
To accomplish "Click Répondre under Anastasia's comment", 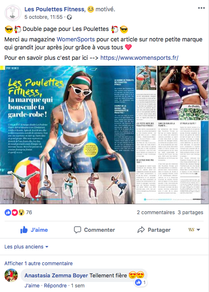I will tap(55, 286).
